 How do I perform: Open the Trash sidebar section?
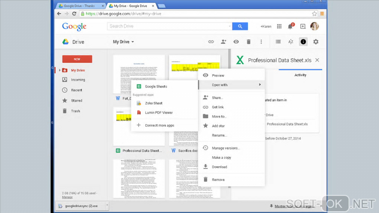coord(75,111)
